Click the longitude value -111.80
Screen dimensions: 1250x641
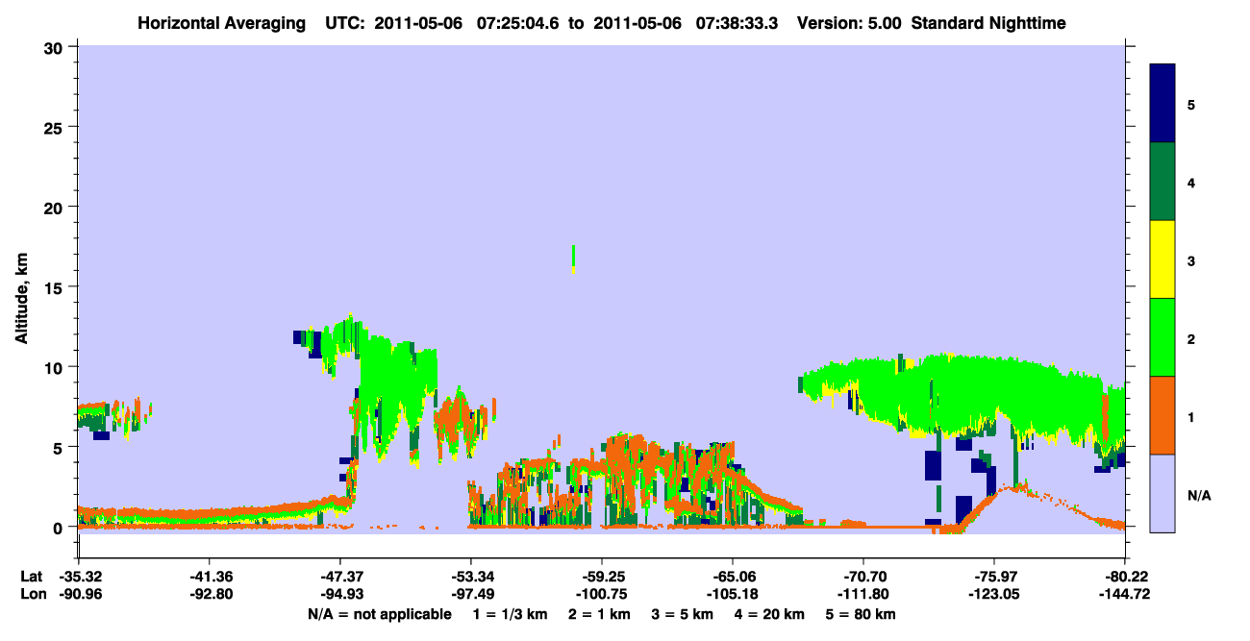[x=863, y=594]
